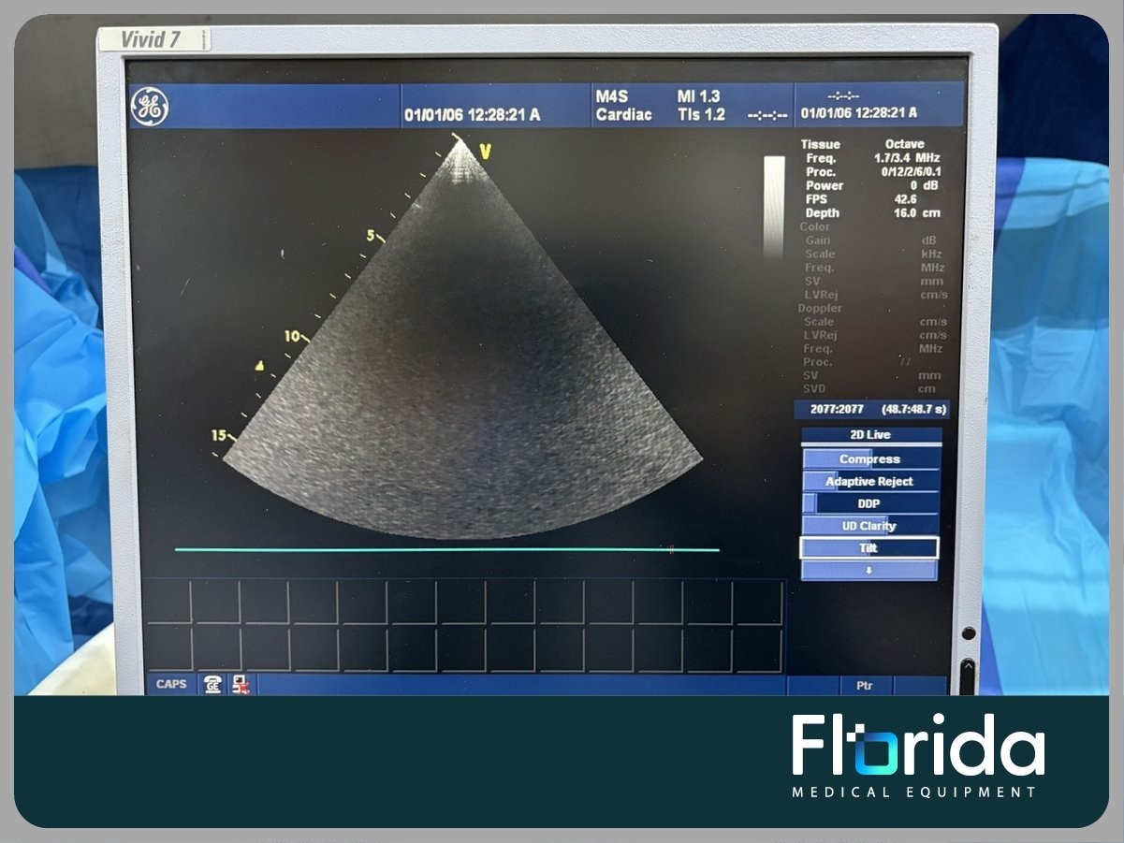Click the network disconnected status icon
The width and height of the screenshot is (1124, 843).
pyautogui.click(x=241, y=684)
